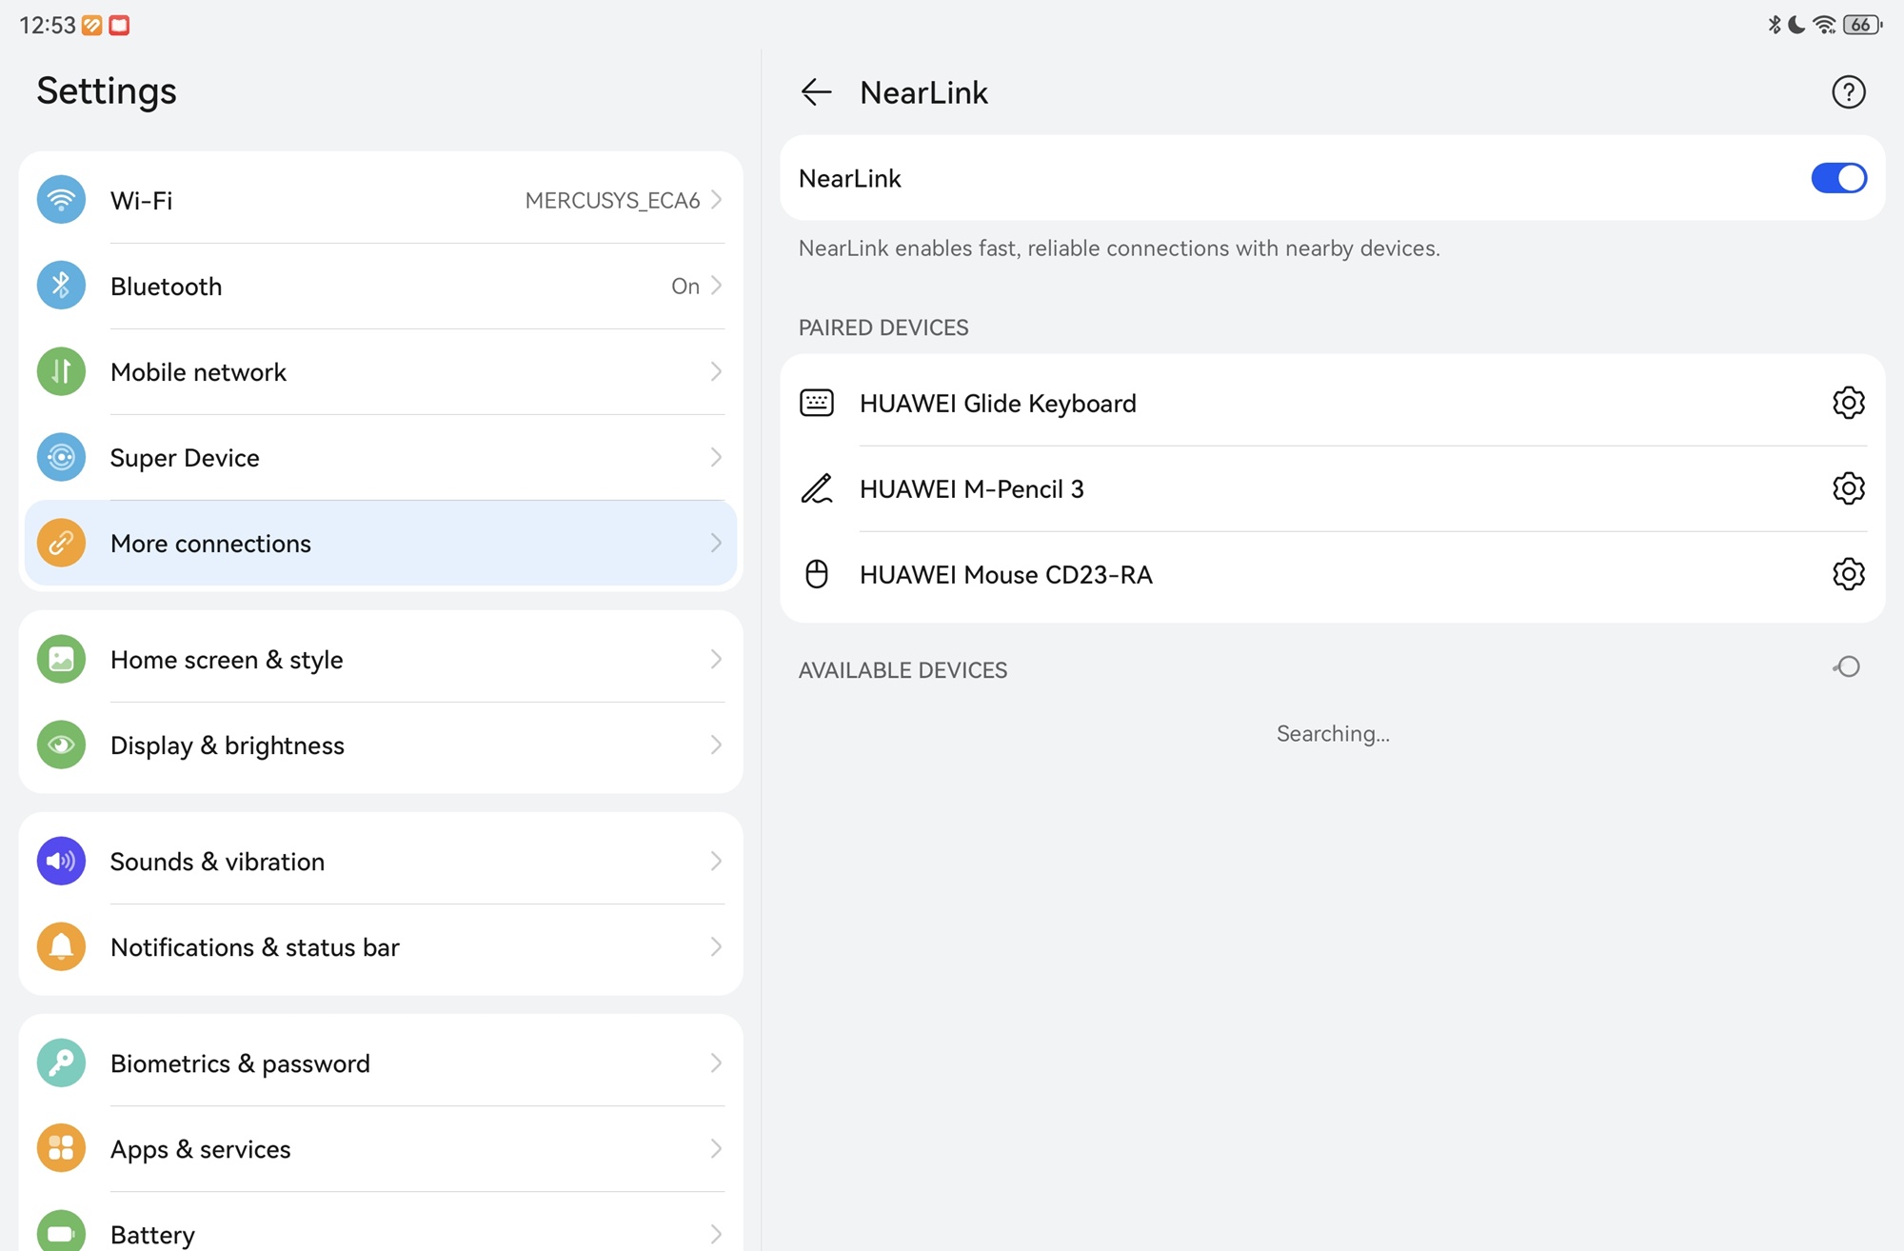Tap the AVAILABLE DEVICES section header

point(902,670)
